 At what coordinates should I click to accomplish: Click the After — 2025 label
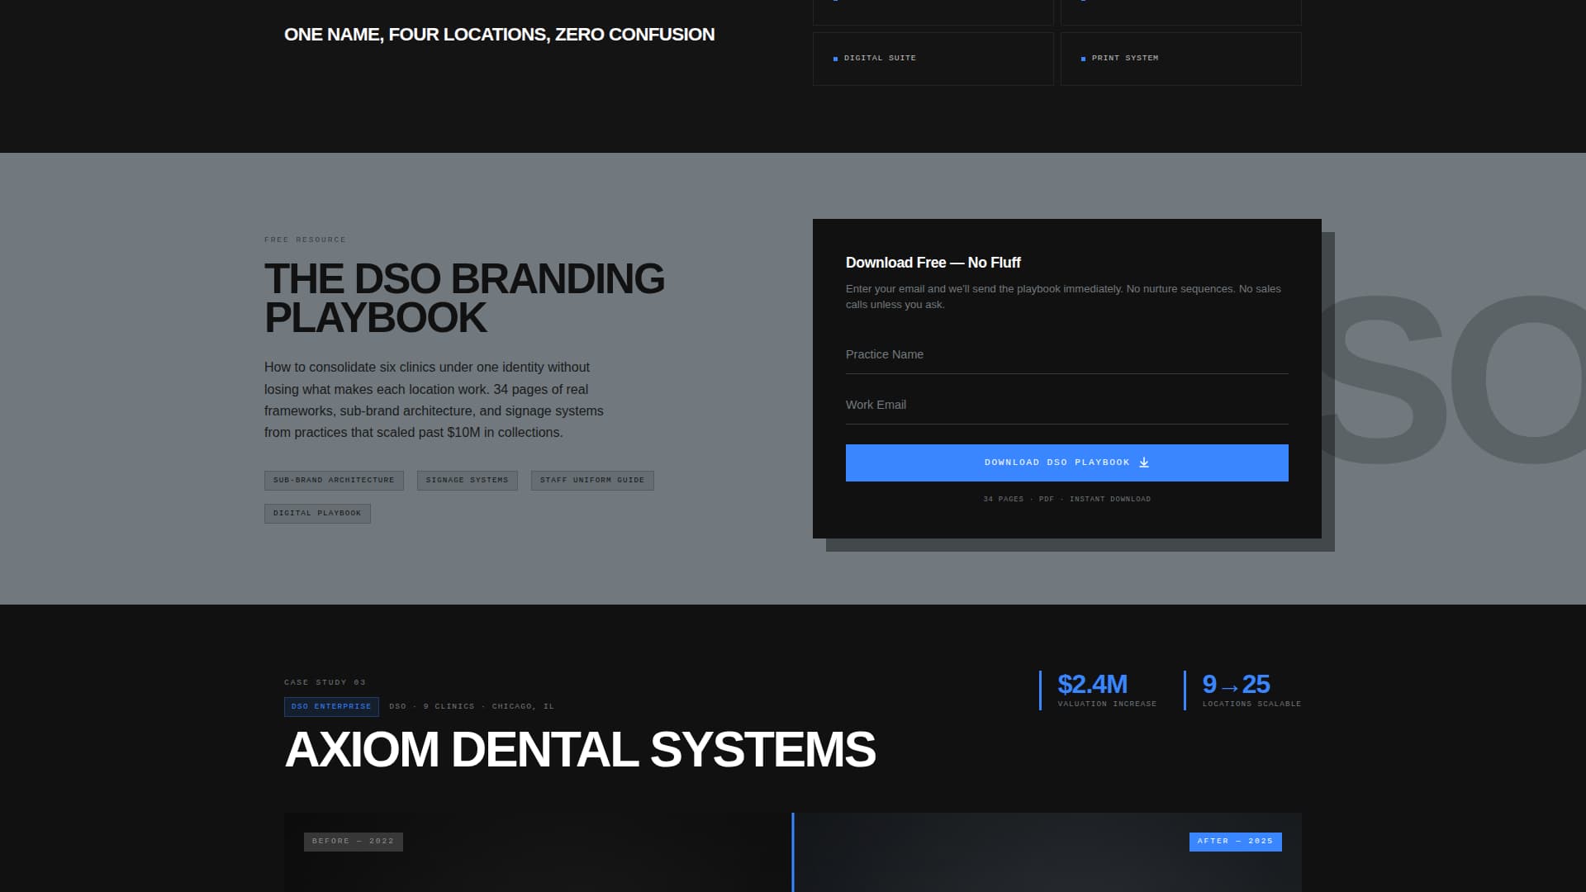pyautogui.click(x=1235, y=842)
